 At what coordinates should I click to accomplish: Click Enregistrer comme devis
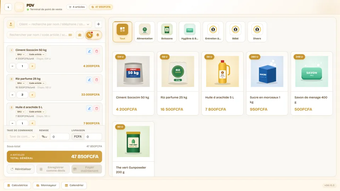(53, 169)
